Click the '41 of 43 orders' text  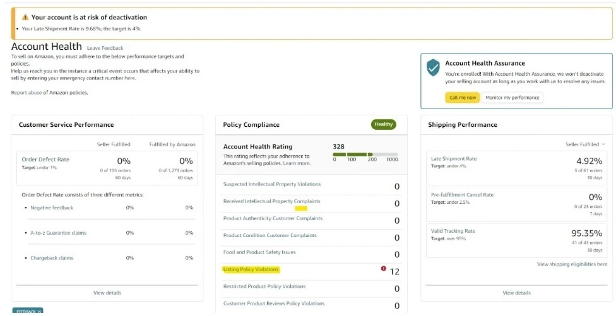587,243
